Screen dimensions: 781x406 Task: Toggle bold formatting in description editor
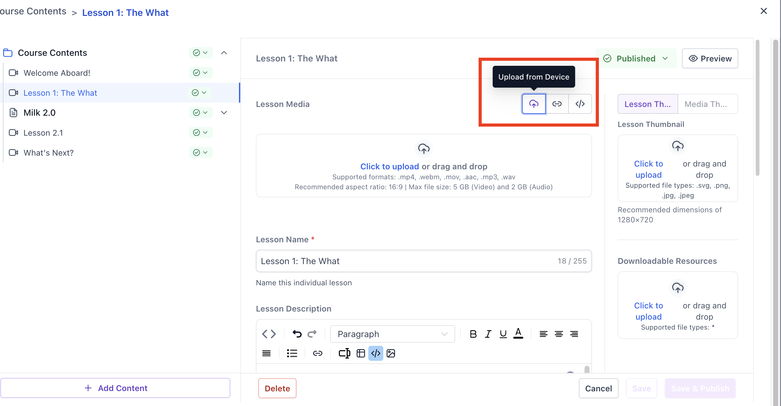tap(473, 334)
